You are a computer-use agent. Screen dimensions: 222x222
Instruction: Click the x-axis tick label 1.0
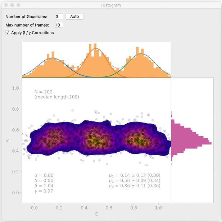click(x=158, y=208)
